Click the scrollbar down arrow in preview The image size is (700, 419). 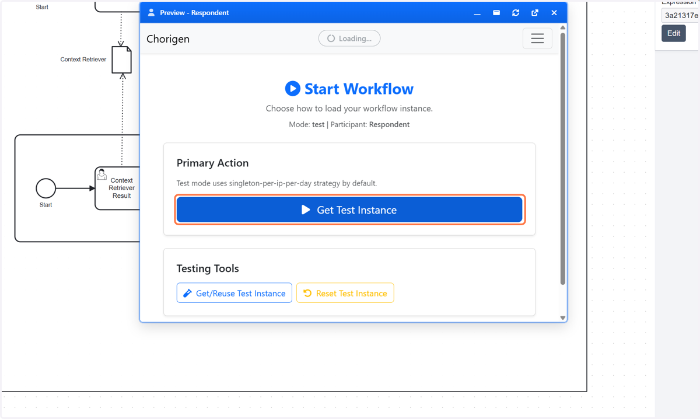coord(563,318)
